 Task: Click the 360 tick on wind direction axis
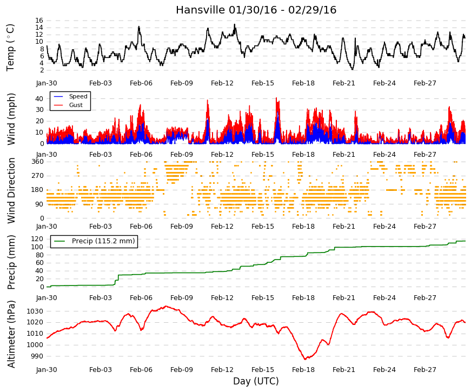(x=37, y=162)
